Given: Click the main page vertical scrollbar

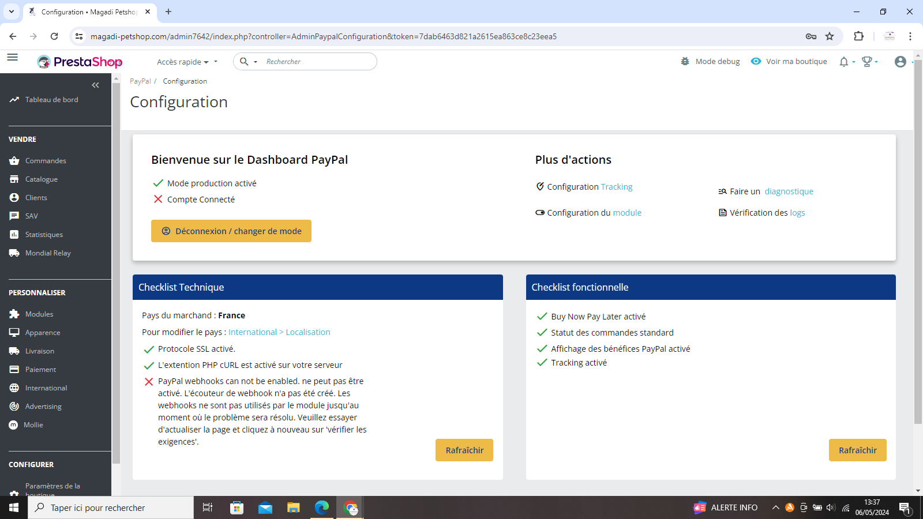Looking at the screenshot, I should pyautogui.click(x=918, y=242).
